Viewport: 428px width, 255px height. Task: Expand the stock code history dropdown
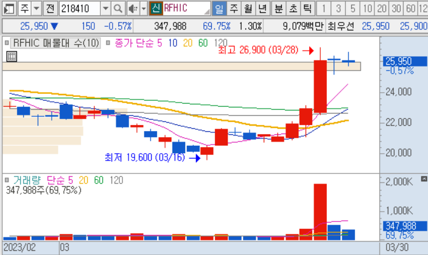(x=105, y=9)
